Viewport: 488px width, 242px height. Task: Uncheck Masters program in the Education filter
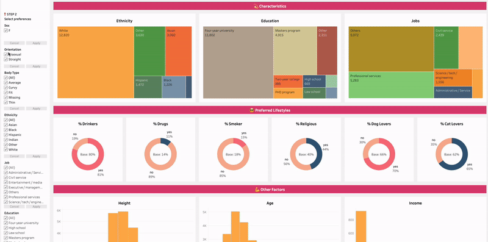tap(5, 238)
